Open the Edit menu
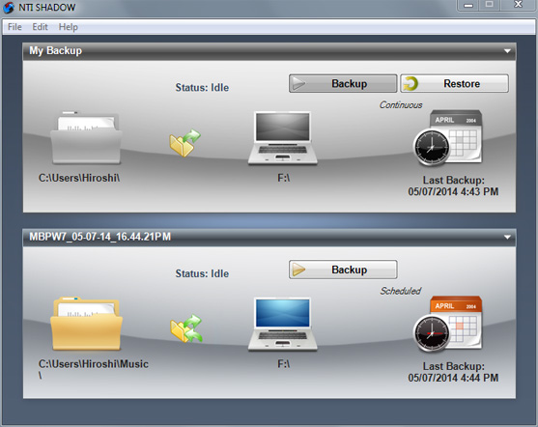538x427 pixels. [40, 27]
